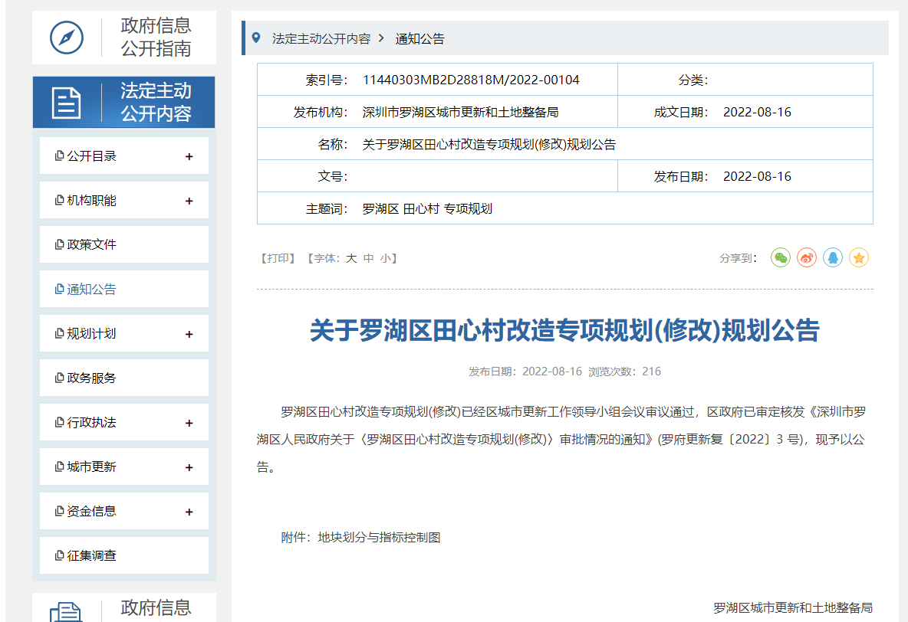Click the compass icon beside 政府信息公开指南

pos(67,38)
